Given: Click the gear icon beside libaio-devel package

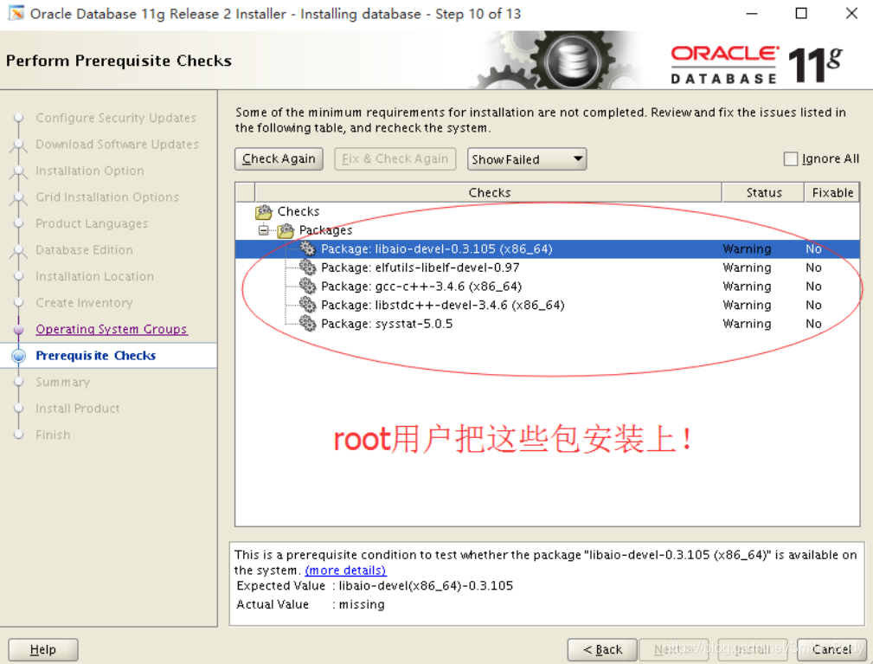Looking at the screenshot, I should coord(307,248).
